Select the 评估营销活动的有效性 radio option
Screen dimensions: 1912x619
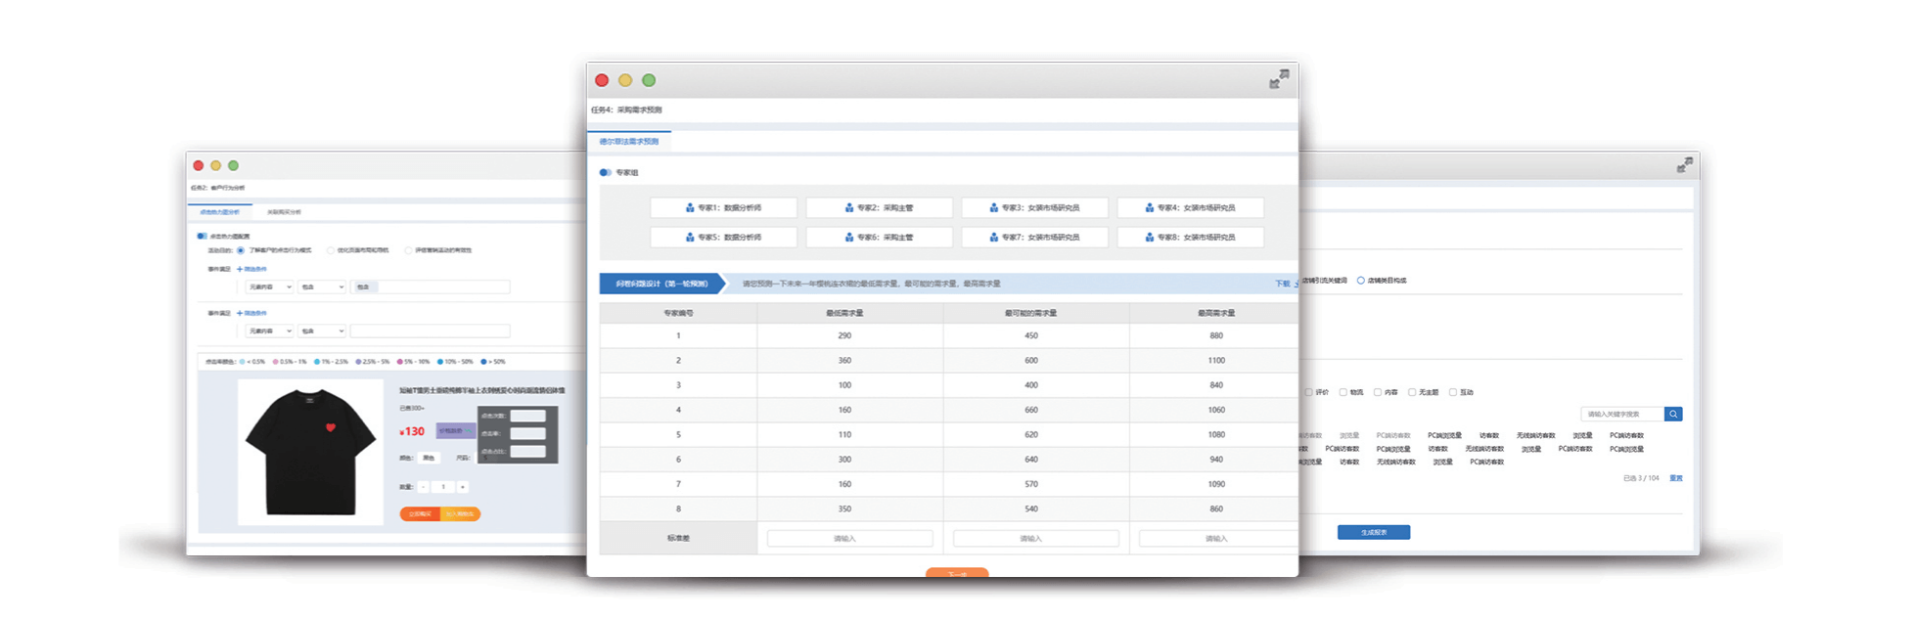408,250
